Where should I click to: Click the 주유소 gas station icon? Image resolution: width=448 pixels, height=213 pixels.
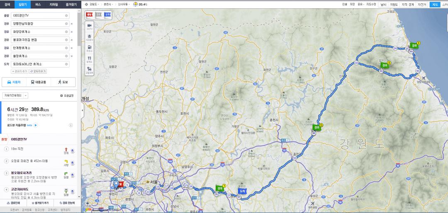[x=90, y=48]
